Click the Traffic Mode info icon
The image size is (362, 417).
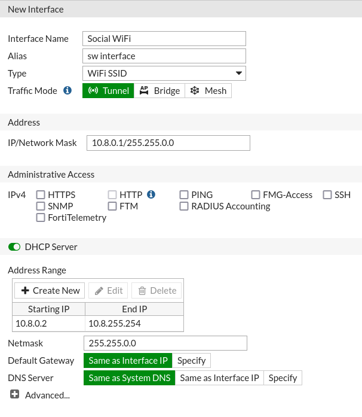(x=68, y=91)
